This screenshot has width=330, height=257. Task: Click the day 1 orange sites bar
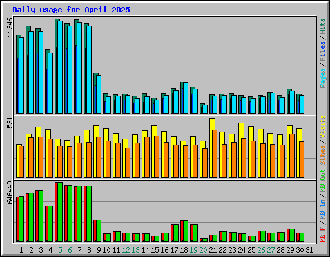(x=21, y=162)
